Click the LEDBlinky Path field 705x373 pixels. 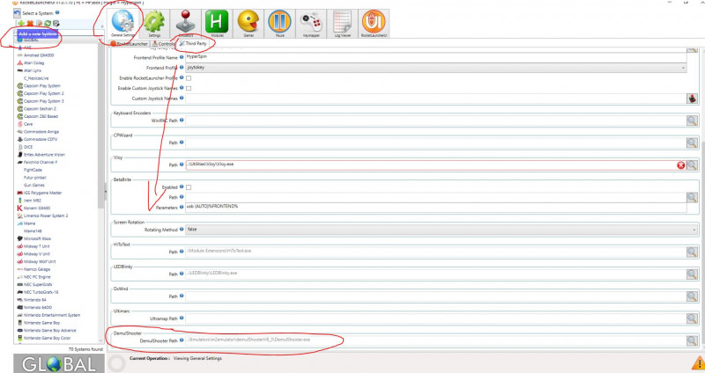click(x=435, y=274)
